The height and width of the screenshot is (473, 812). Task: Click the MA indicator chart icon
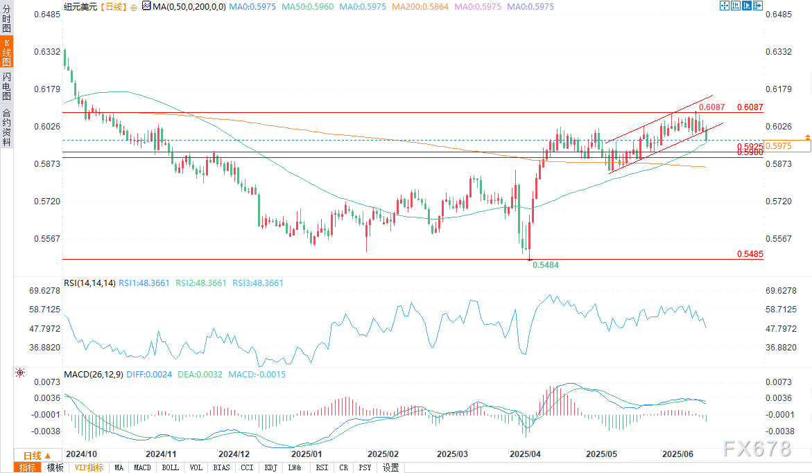(146, 6)
